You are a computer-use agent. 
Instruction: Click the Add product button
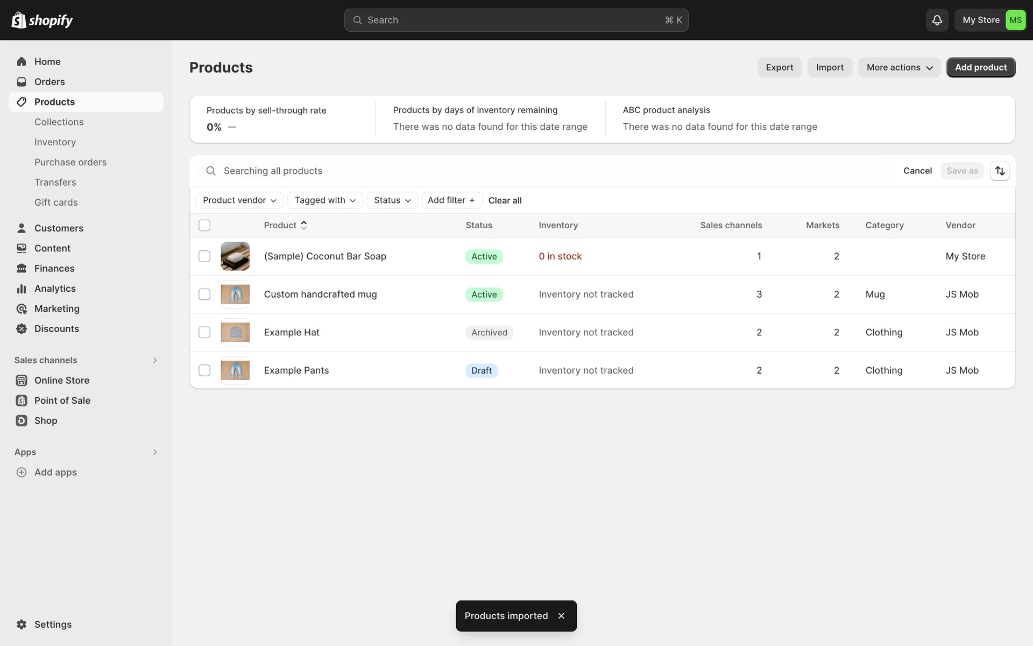tap(980, 67)
